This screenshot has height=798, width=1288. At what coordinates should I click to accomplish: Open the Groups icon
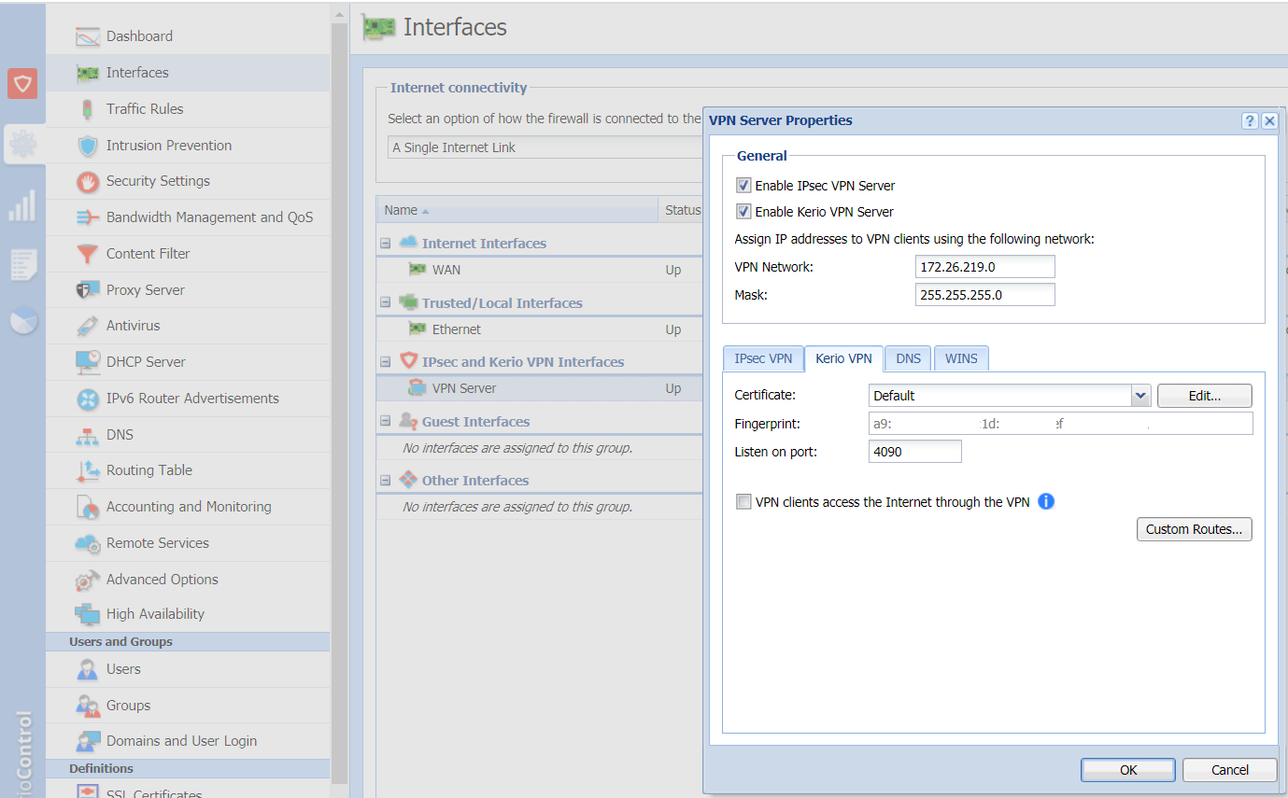[x=88, y=706]
